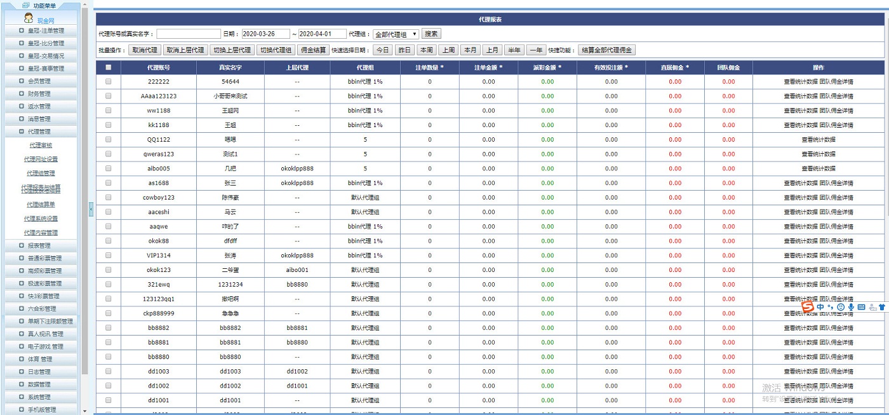Open 代理组管理 in the sidebar
Image resolution: width=889 pixels, height=415 pixels.
click(41, 173)
